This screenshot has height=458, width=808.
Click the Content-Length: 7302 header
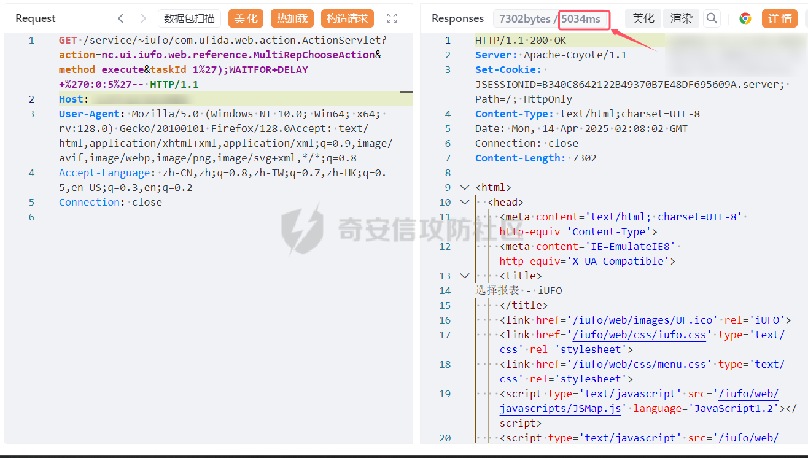pos(536,158)
